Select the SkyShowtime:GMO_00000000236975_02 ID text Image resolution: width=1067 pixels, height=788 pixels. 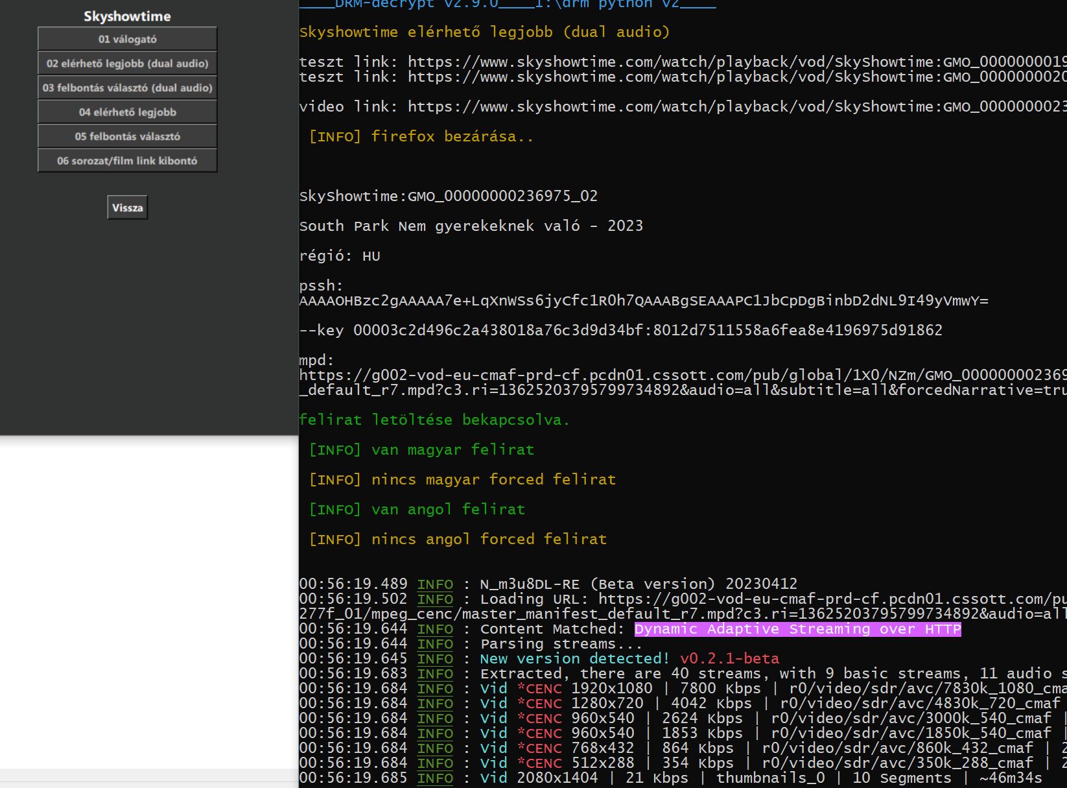(x=449, y=196)
